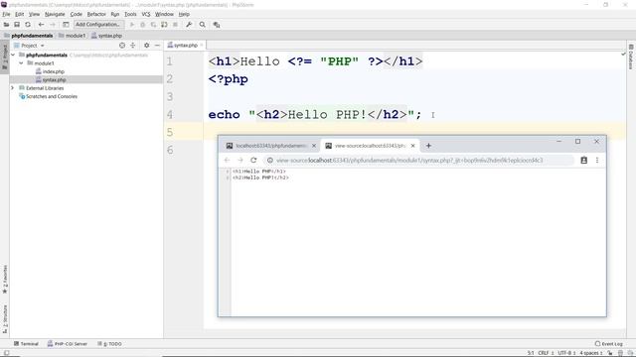This screenshot has width=636, height=357.
Task: Expand the External Libraries node
Action: (x=12, y=88)
